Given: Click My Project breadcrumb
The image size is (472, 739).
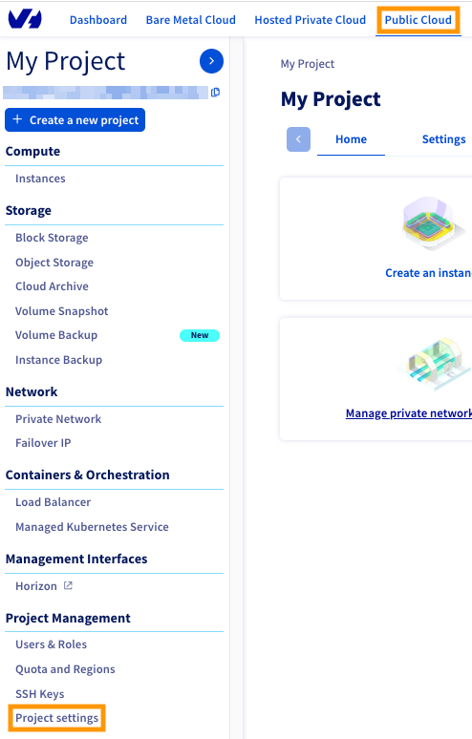Looking at the screenshot, I should [x=308, y=64].
